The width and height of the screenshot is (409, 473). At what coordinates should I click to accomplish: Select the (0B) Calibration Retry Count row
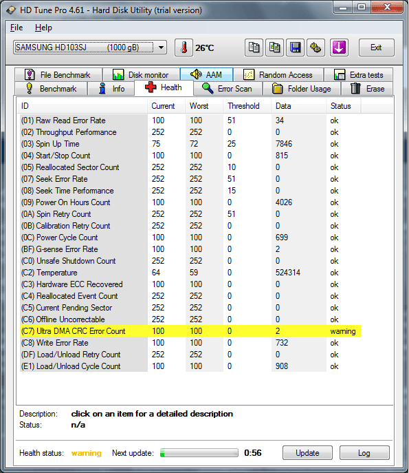click(x=190, y=226)
